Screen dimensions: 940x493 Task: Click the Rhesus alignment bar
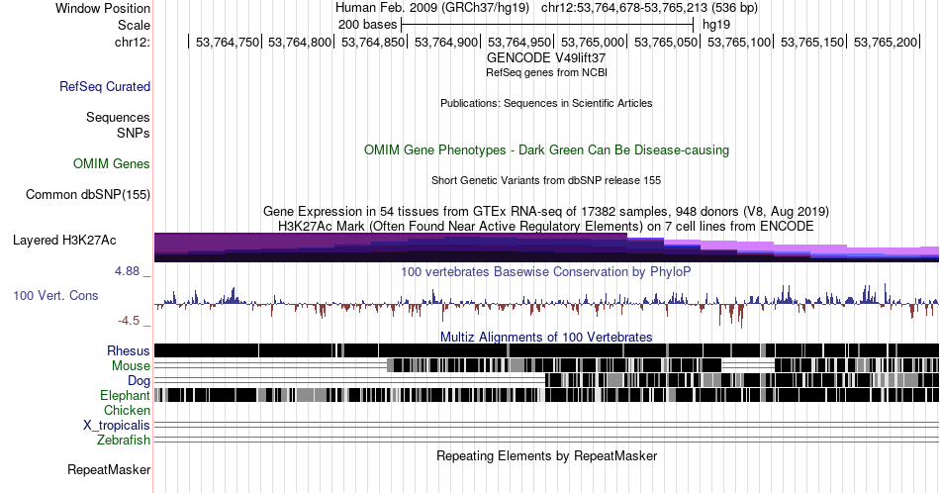point(546,350)
